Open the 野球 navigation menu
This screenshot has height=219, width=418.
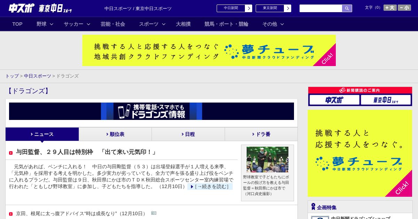click(41, 24)
